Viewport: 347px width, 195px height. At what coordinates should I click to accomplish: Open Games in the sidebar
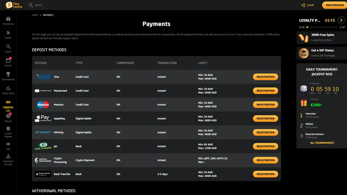[8, 35]
